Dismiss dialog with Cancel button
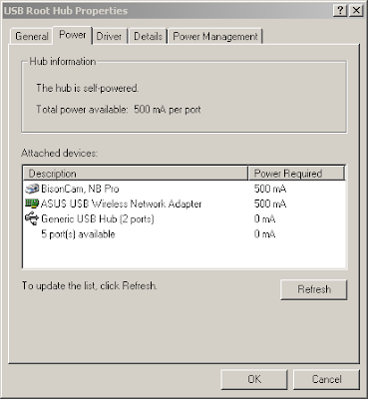368x399 pixels. coord(326,379)
